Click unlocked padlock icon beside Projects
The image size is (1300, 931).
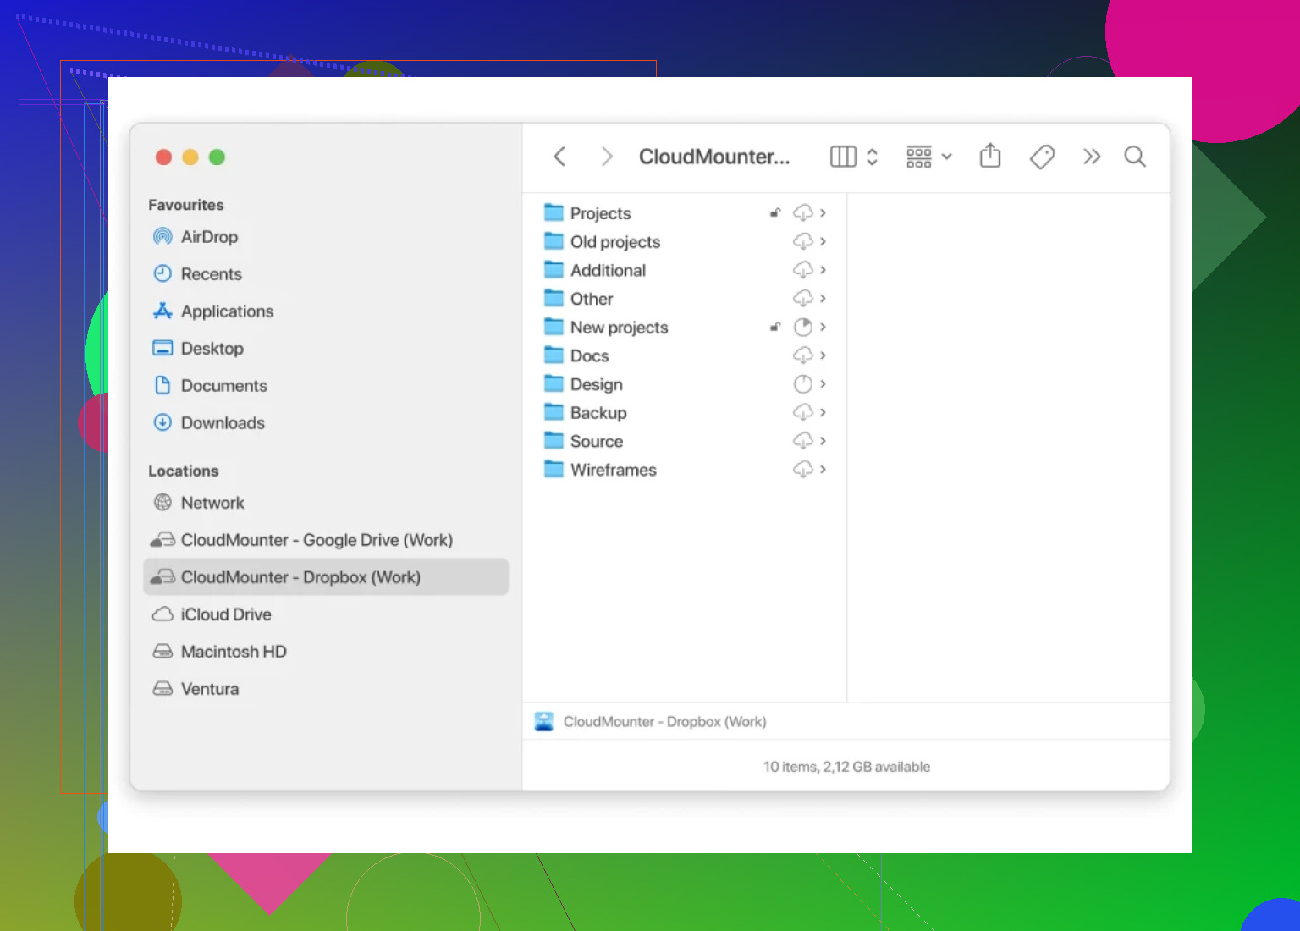click(x=774, y=212)
